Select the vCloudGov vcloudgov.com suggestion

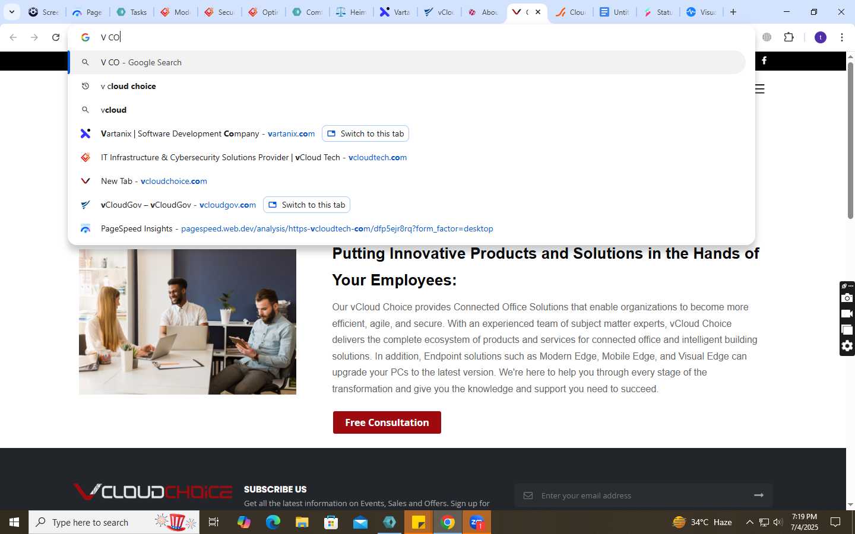click(x=178, y=205)
